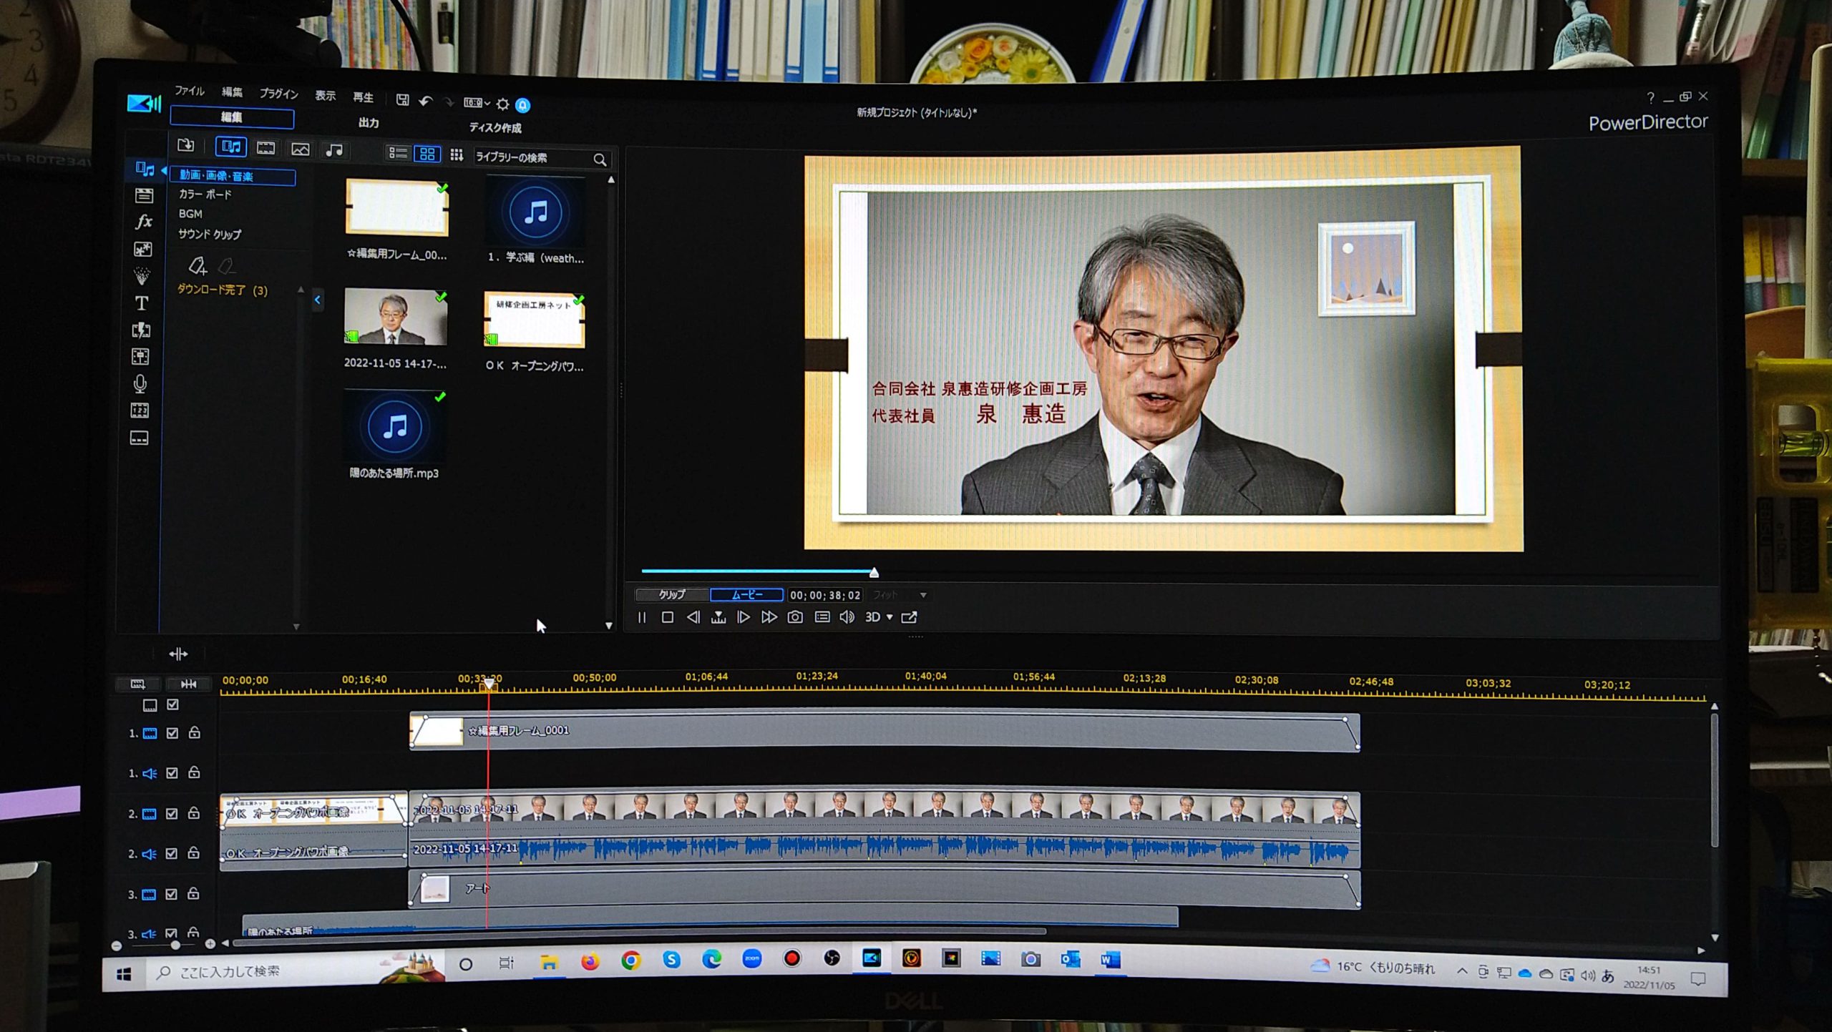Viewport: 1832px width, 1032px height.
Task: Click the tag panel scroll-up arrow
Action: click(x=301, y=290)
